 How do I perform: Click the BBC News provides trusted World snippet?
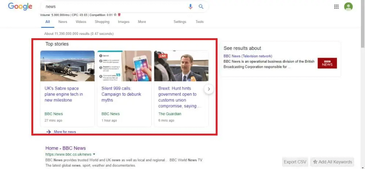[124, 163]
